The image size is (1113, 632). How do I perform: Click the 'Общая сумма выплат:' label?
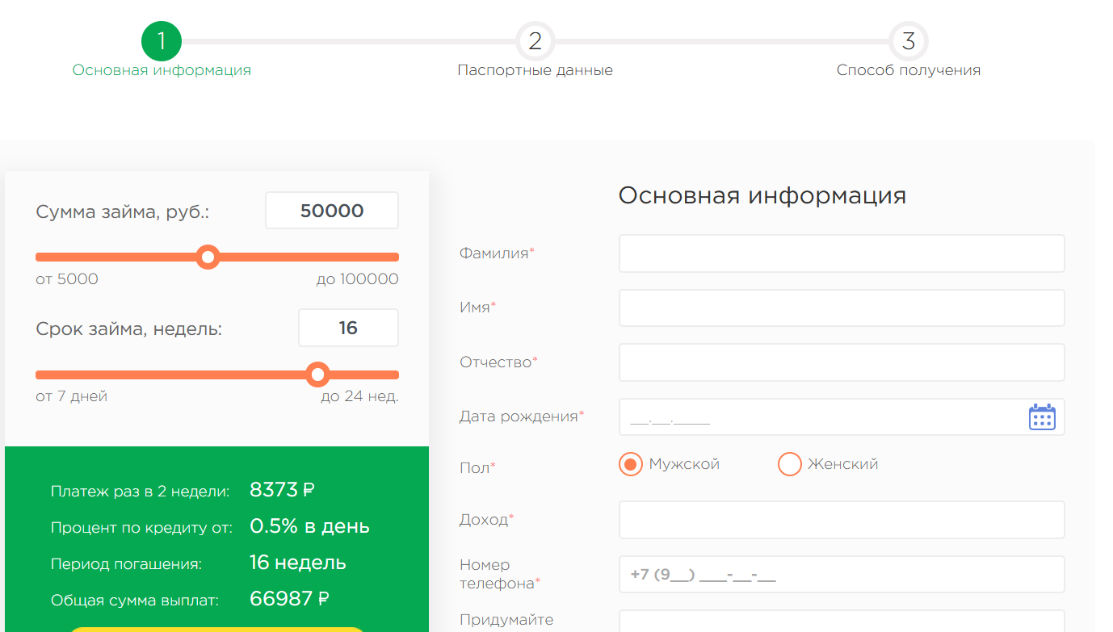click(x=135, y=601)
